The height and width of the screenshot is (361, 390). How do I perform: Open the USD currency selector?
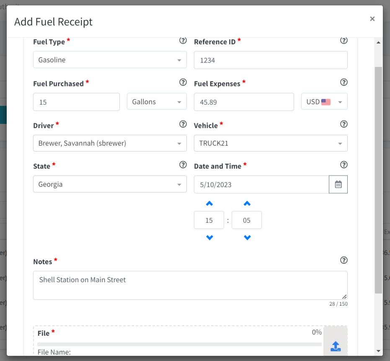pos(324,101)
